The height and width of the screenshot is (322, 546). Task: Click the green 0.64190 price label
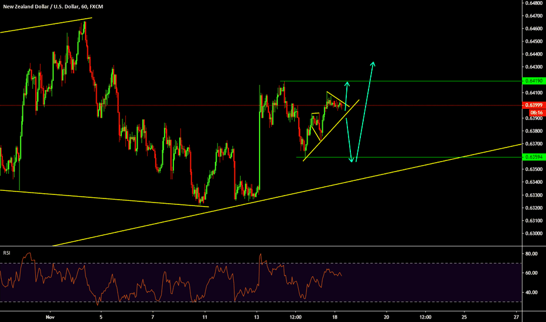(x=533, y=81)
